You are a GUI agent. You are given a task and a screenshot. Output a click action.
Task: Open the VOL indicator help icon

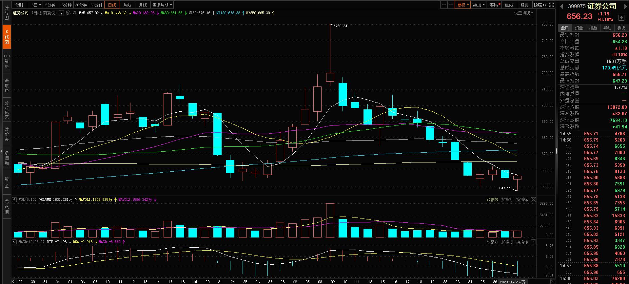point(14,199)
